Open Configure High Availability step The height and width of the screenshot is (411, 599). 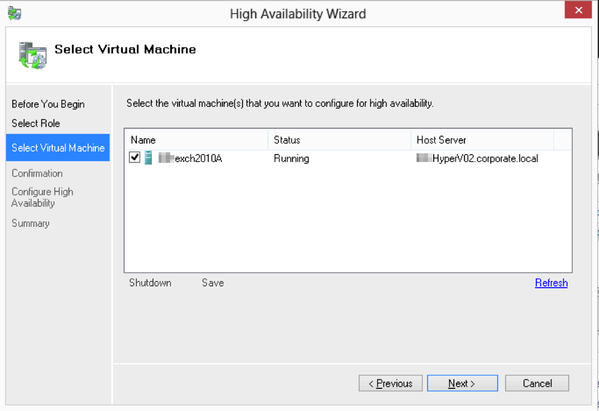point(42,198)
